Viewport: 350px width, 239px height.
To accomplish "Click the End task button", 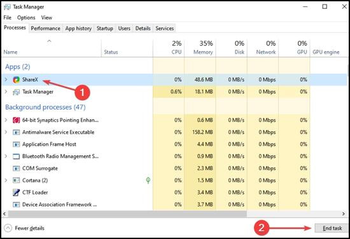I will (332, 228).
